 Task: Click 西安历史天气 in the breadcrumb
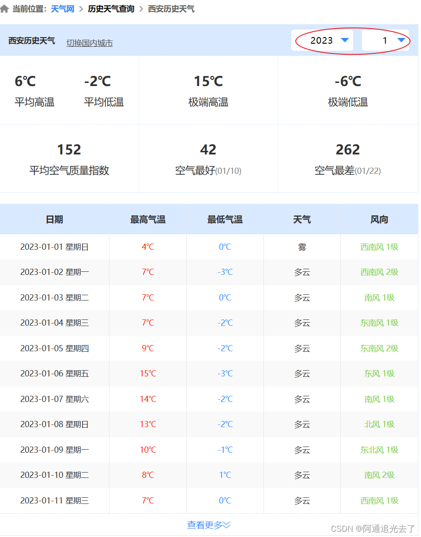click(x=171, y=9)
